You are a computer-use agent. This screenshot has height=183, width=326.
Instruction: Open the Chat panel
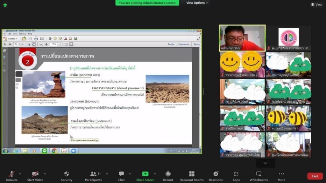121,174
